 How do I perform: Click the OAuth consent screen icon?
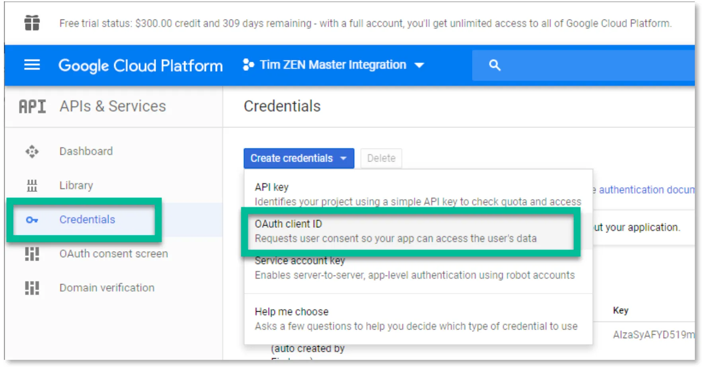pos(32,254)
